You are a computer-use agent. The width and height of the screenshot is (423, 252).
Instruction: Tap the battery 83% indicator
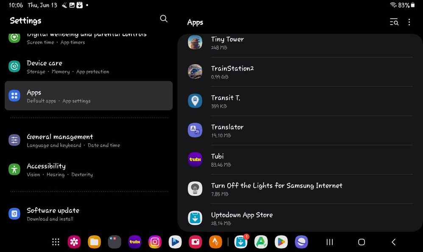pyautogui.click(x=406, y=5)
